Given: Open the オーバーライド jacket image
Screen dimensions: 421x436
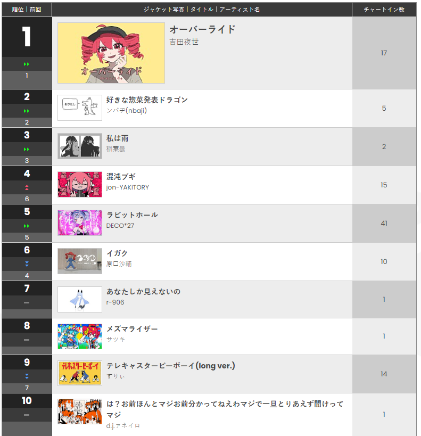Looking at the screenshot, I should (111, 53).
